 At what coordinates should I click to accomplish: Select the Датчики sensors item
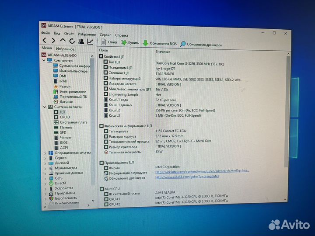coord(63,102)
